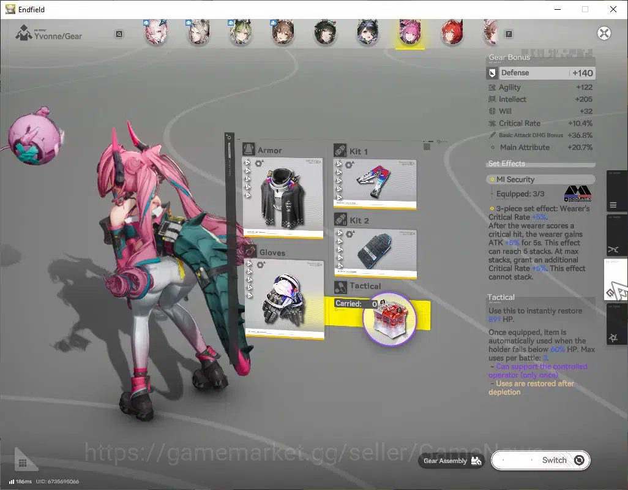Viewport: 628px width, 490px height.
Task: Click hexagon set icon on Gloves card
Action: tap(261, 265)
